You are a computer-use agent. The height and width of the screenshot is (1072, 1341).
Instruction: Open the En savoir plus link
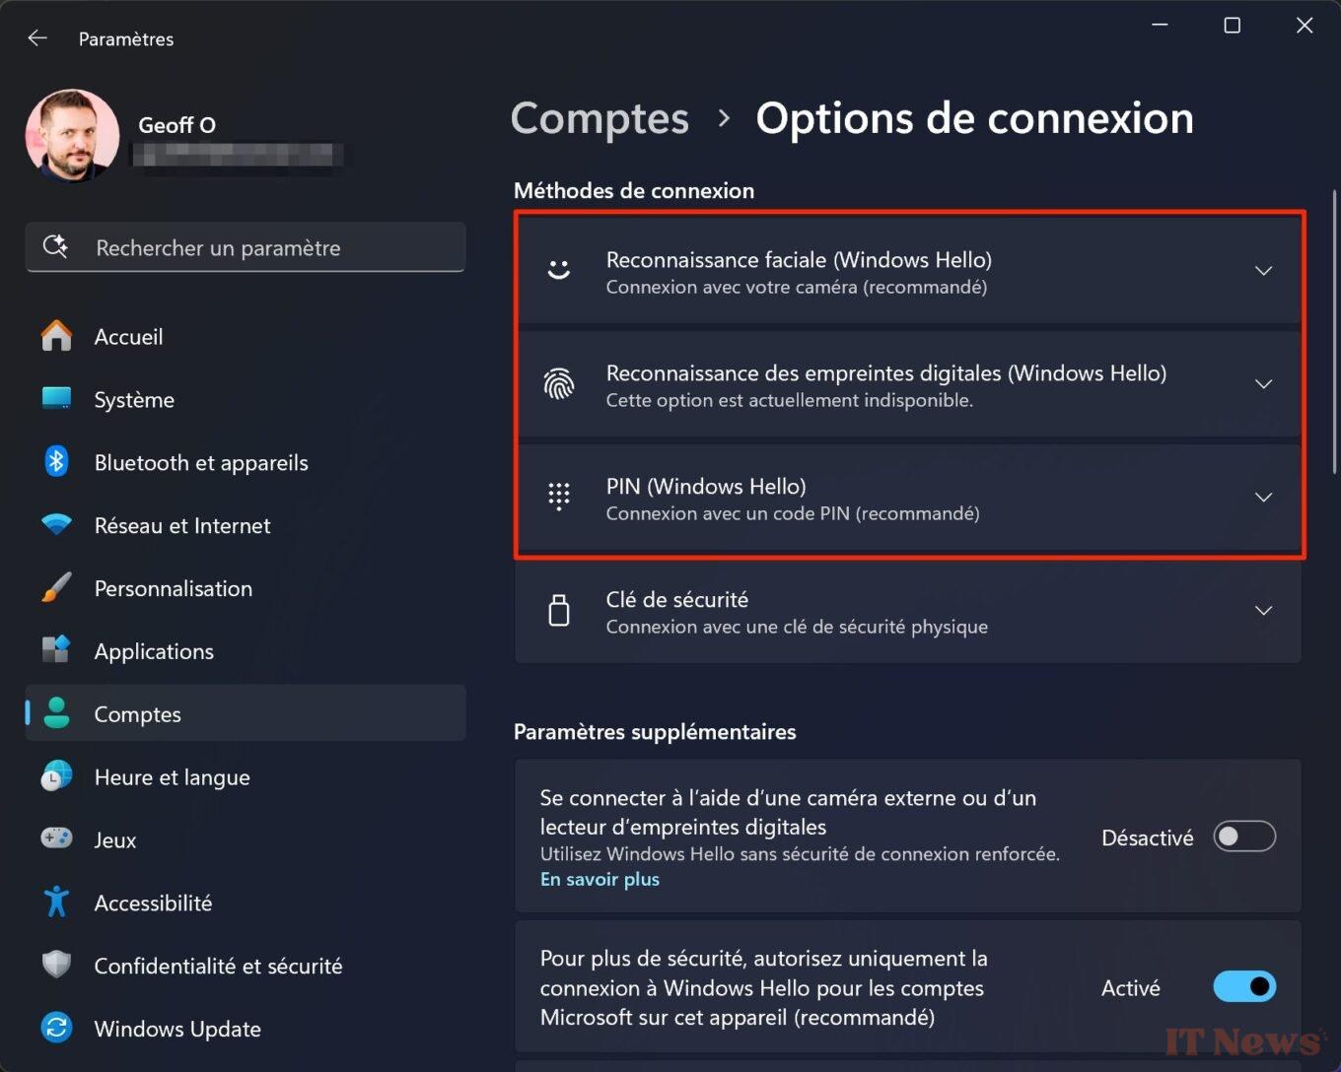pos(600,879)
